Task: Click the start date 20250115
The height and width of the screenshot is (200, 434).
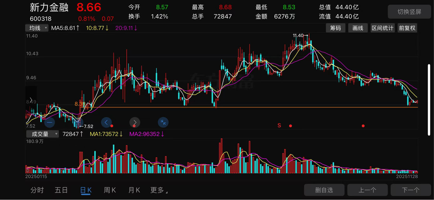Action: pos(36,176)
